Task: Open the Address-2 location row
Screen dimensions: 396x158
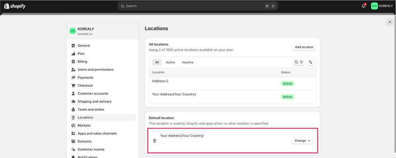Action: pyautogui.click(x=160, y=81)
